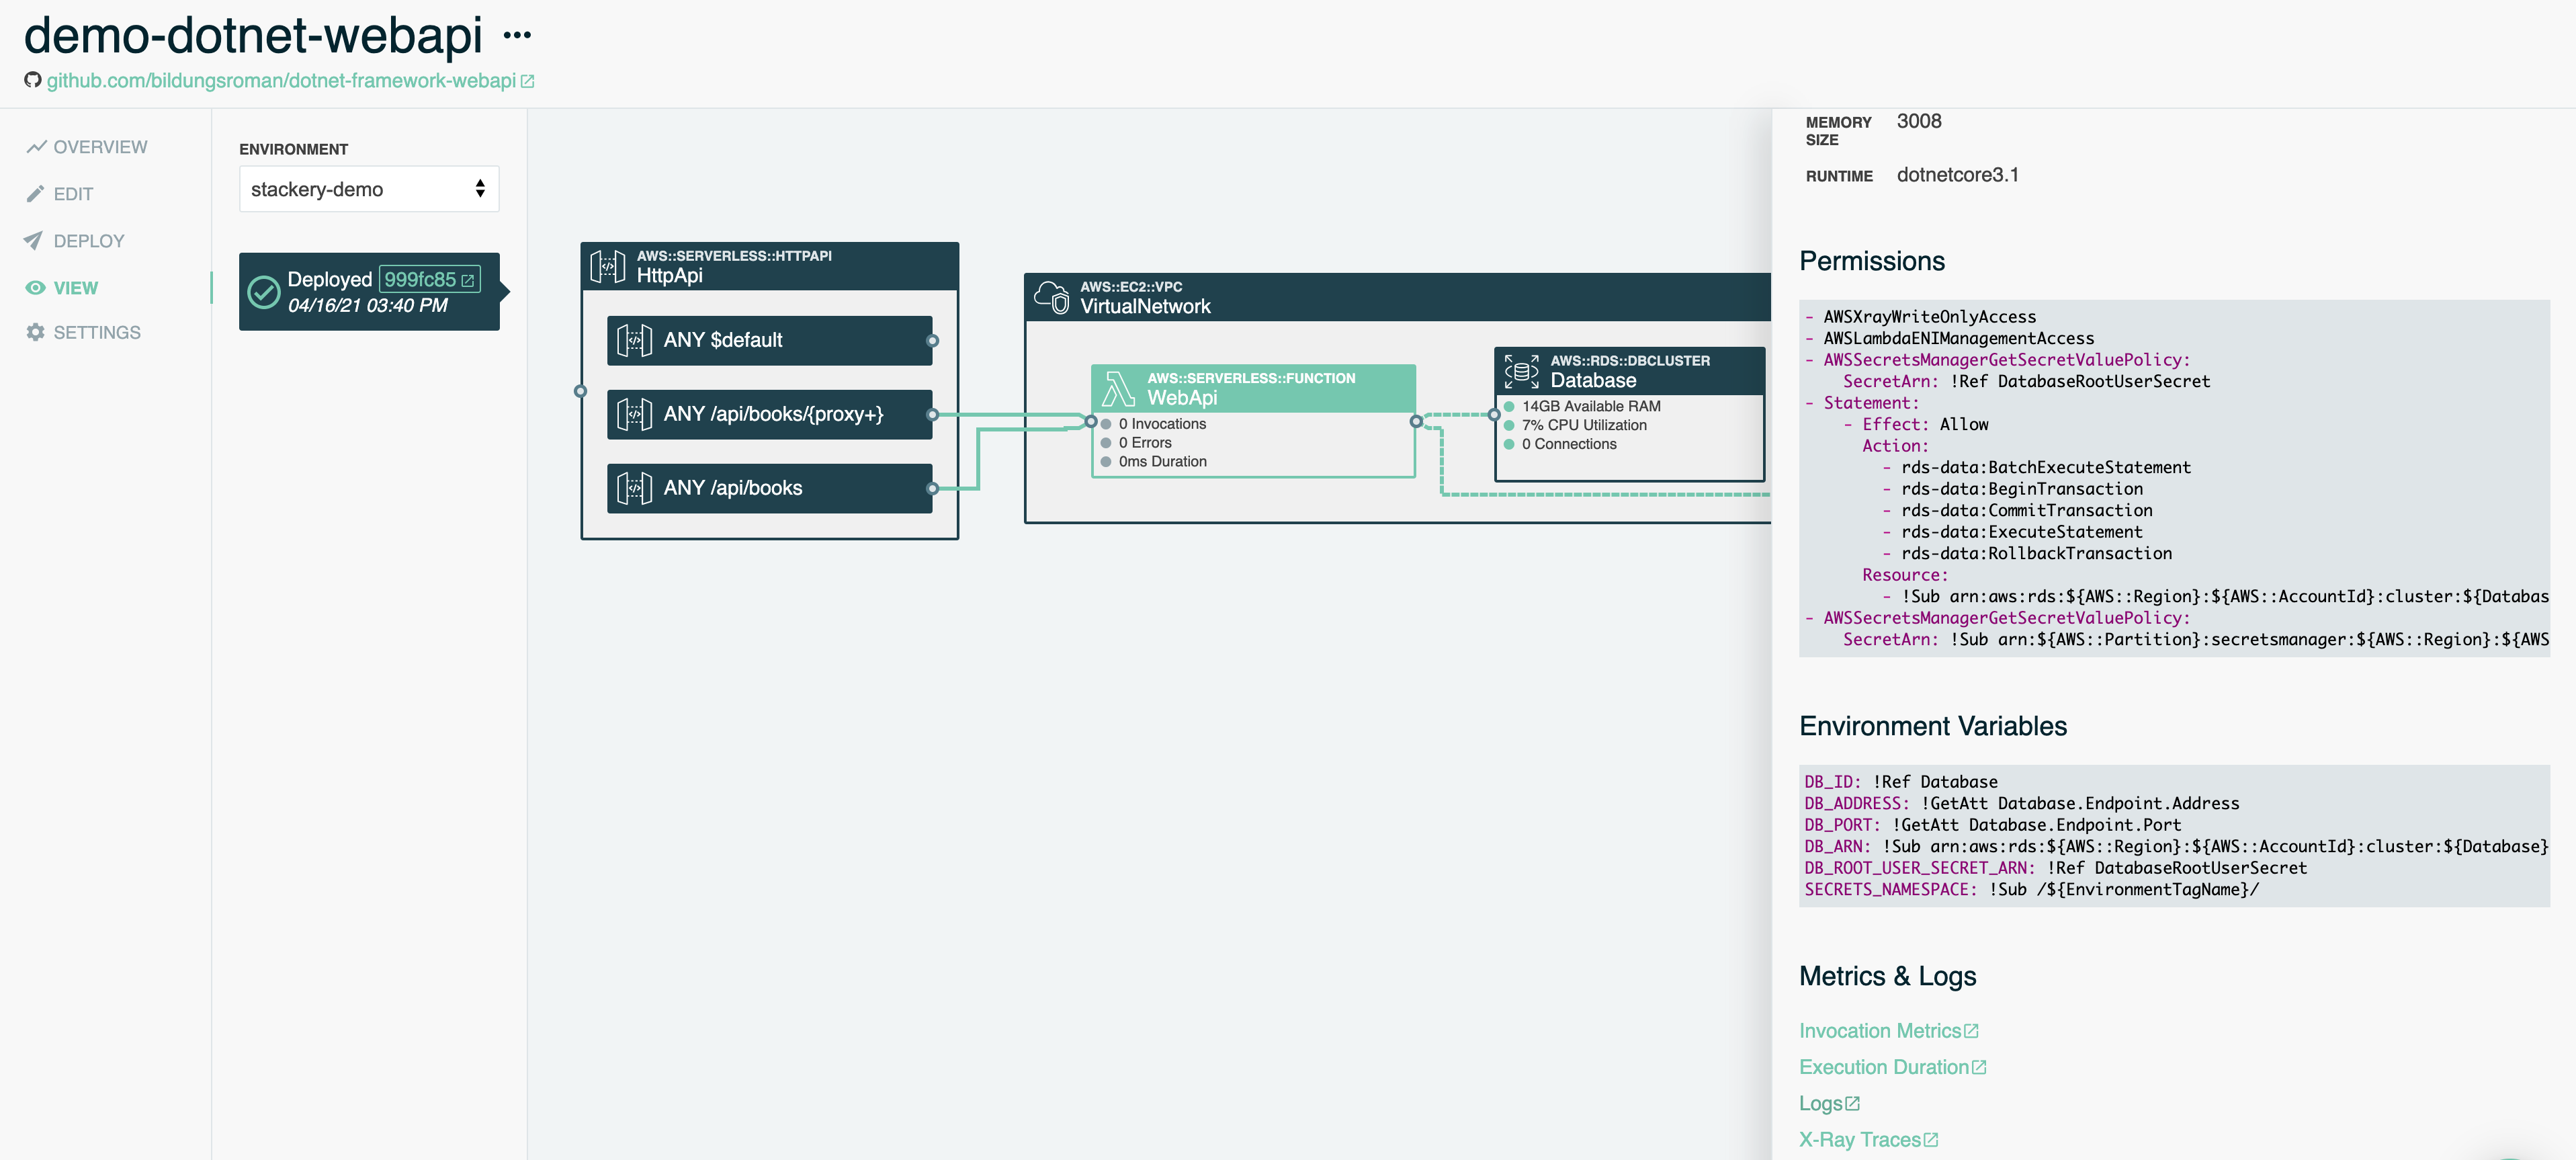Select the HttpApi resource header

[x=769, y=267]
